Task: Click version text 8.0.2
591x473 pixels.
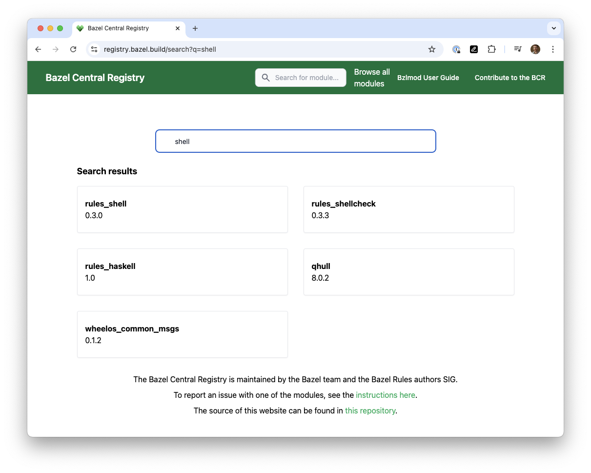Action: point(320,278)
